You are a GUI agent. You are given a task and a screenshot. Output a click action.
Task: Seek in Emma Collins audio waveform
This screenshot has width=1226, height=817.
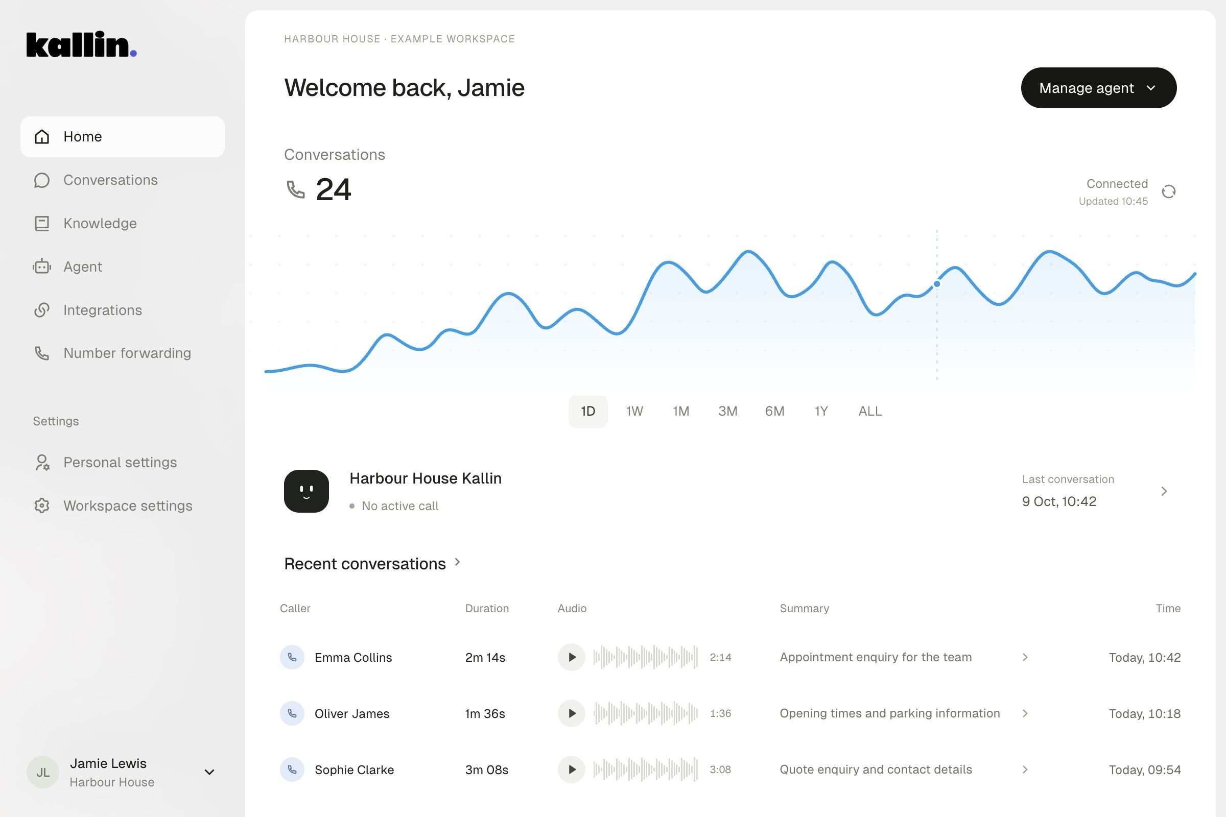(x=645, y=657)
